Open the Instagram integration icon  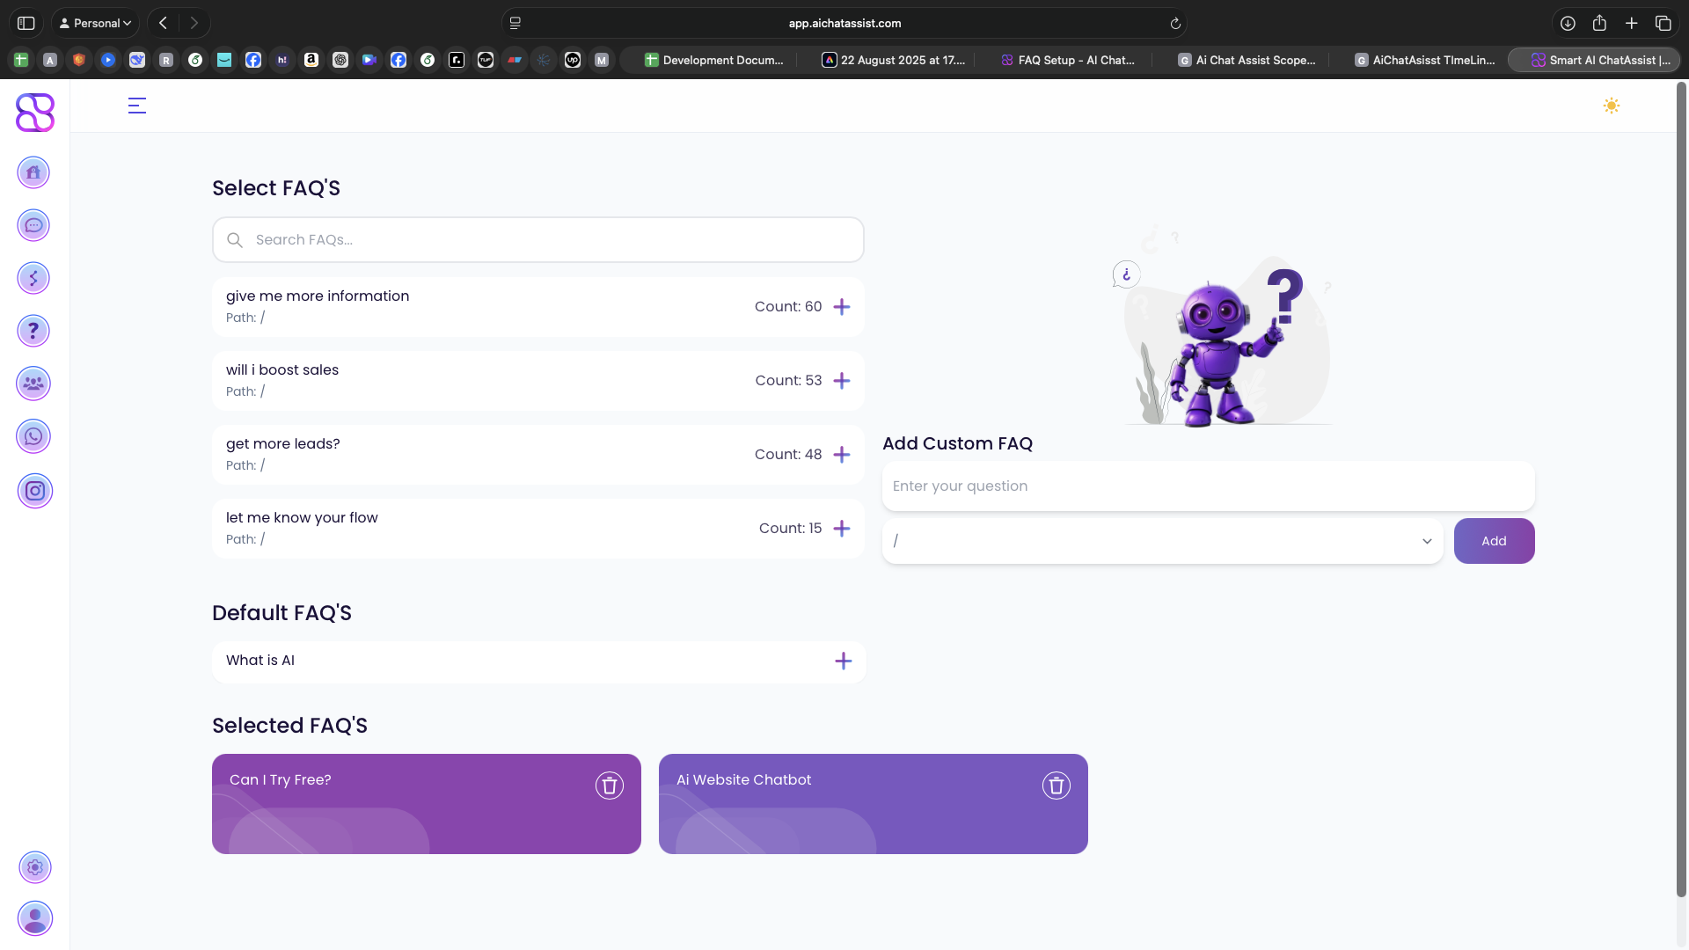point(35,491)
